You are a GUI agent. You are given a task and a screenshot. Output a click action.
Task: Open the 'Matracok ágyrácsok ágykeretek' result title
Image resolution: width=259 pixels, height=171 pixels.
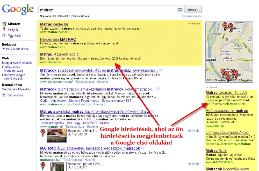point(99,70)
